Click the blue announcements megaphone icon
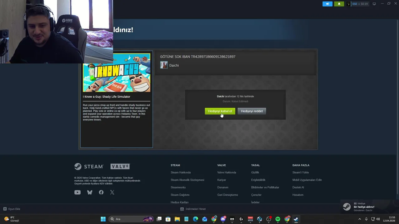 tap(327, 4)
